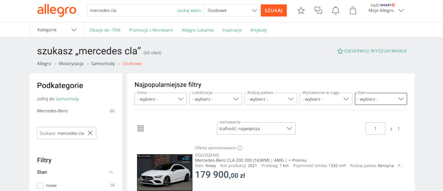Open messages chat bubble icon

pyautogui.click(x=318, y=11)
